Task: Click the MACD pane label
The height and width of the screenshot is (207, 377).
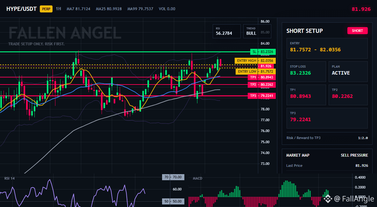Action: 197,178
